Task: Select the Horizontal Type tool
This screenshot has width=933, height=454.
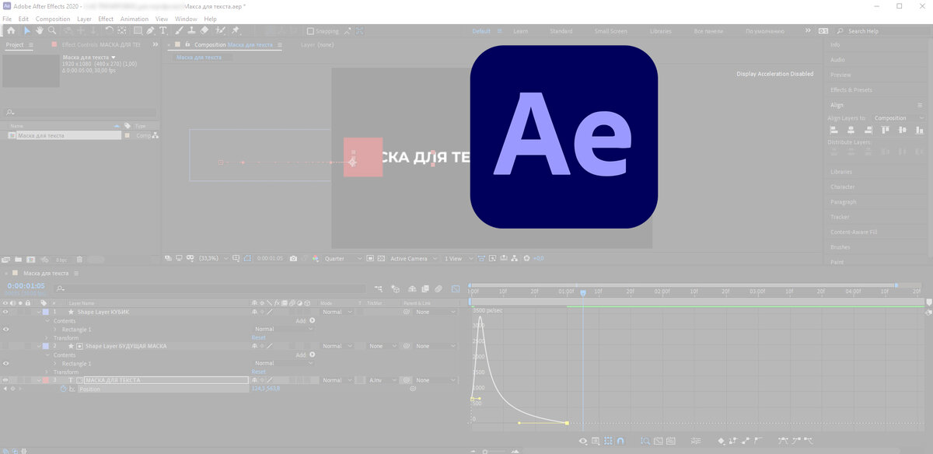Action: (x=163, y=31)
